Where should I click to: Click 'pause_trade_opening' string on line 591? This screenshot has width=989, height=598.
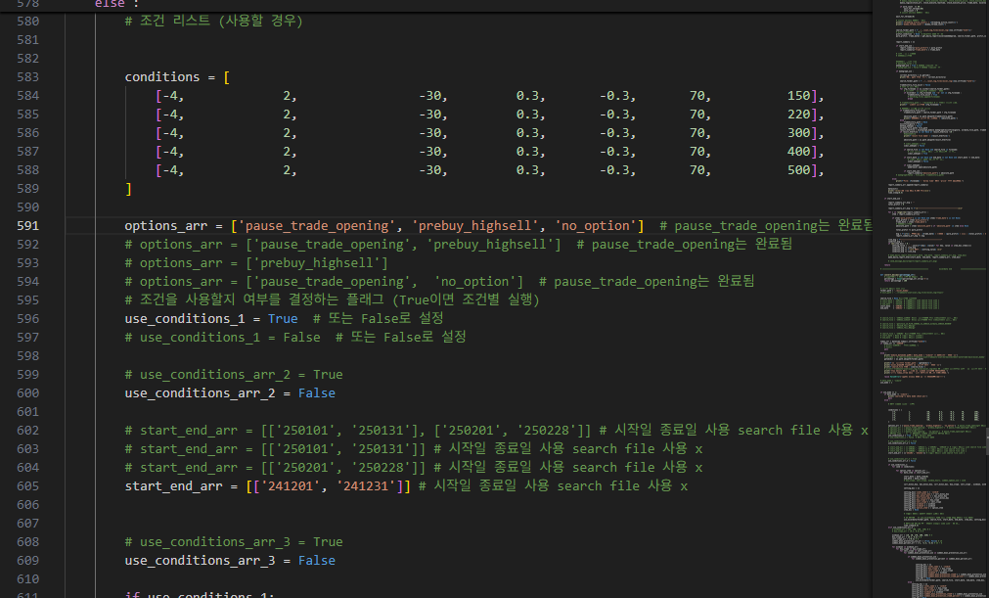click(x=317, y=226)
